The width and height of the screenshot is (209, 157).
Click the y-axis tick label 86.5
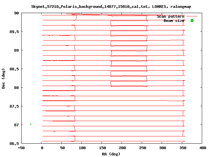point(14,144)
